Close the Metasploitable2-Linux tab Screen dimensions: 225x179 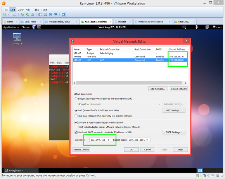pyautogui.click(x=77, y=22)
